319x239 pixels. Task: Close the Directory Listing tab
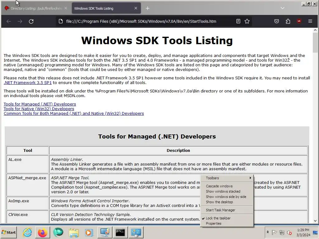pyautogui.click(x=65, y=8)
